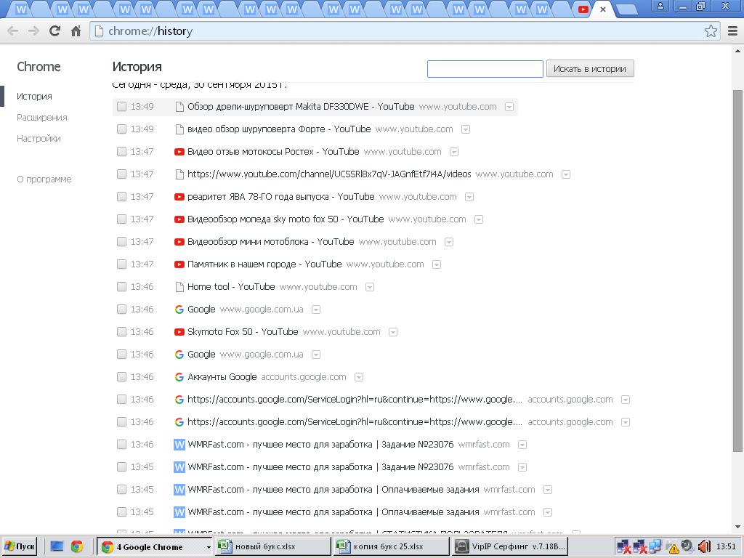Expand dropdown for Видеообзор мини мотоблока

(449, 243)
